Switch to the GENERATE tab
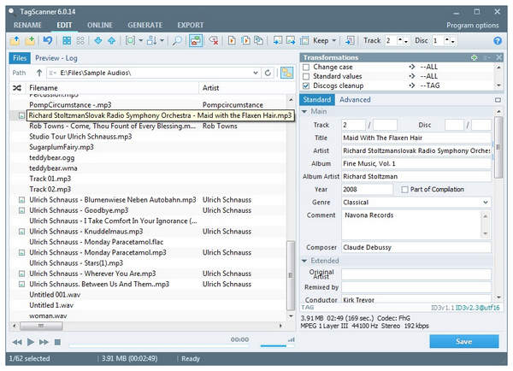This screenshot has width=513, height=371. (145, 25)
